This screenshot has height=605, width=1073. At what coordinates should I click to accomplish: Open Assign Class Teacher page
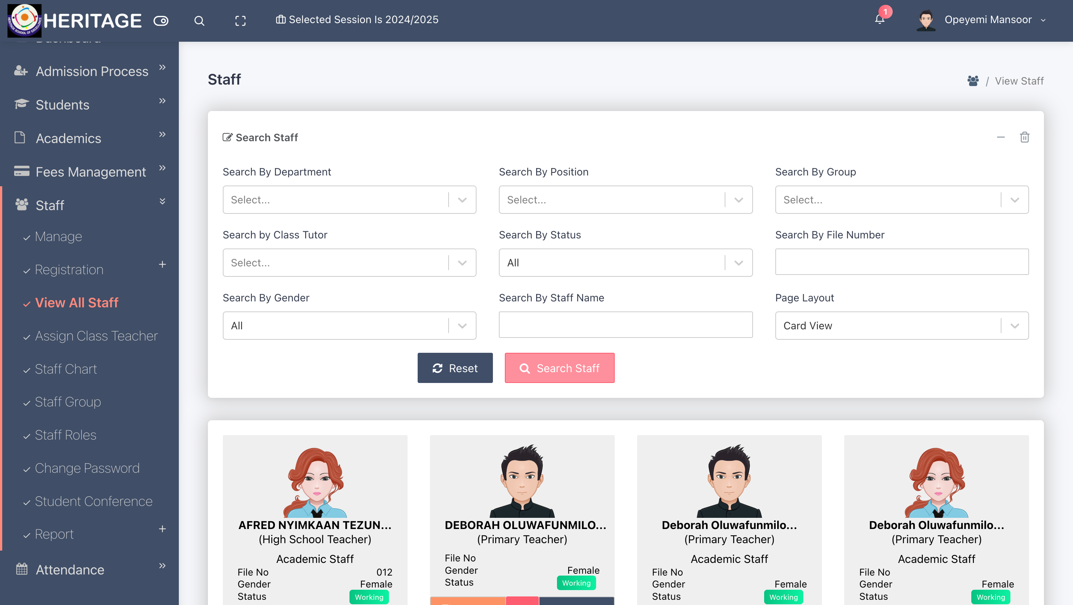coord(96,336)
